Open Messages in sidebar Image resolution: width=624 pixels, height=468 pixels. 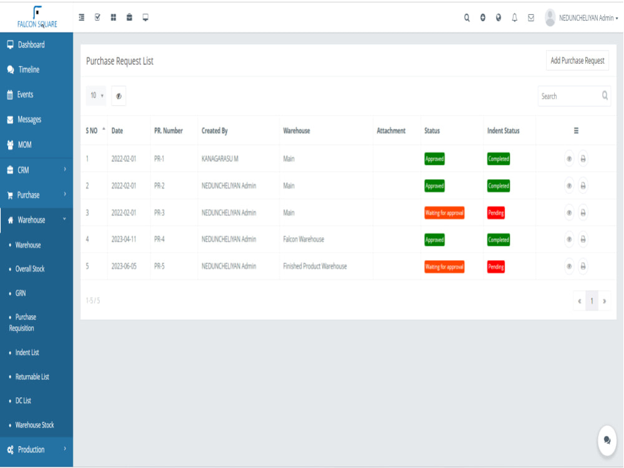(x=37, y=119)
